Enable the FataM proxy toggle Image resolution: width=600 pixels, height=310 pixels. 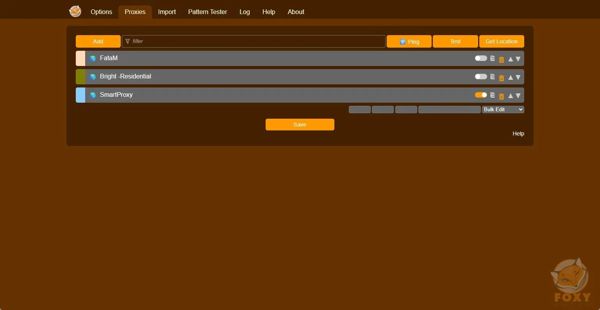click(x=481, y=58)
